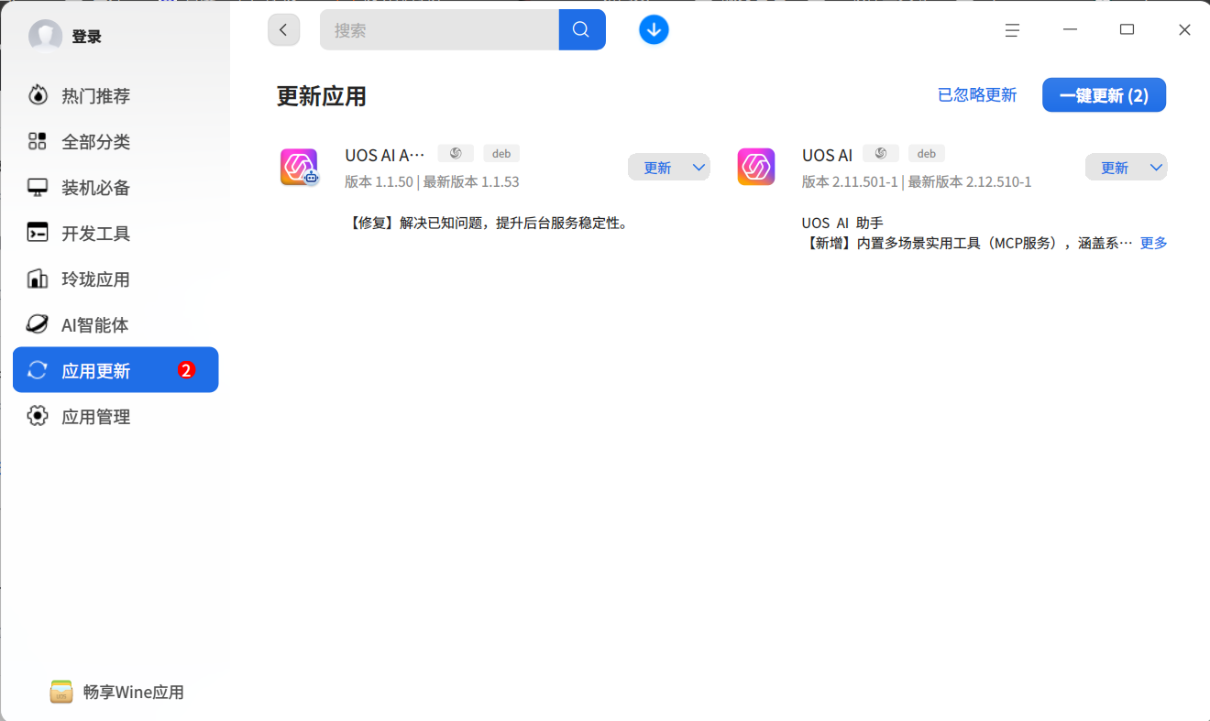Click 更新 button for UOS AI 2.11.501-1

click(1115, 168)
